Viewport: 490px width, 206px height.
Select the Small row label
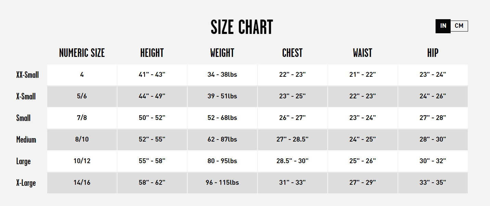click(x=23, y=118)
